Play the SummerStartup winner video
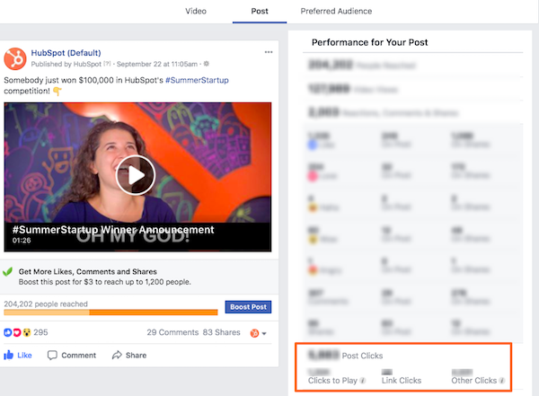 click(136, 175)
